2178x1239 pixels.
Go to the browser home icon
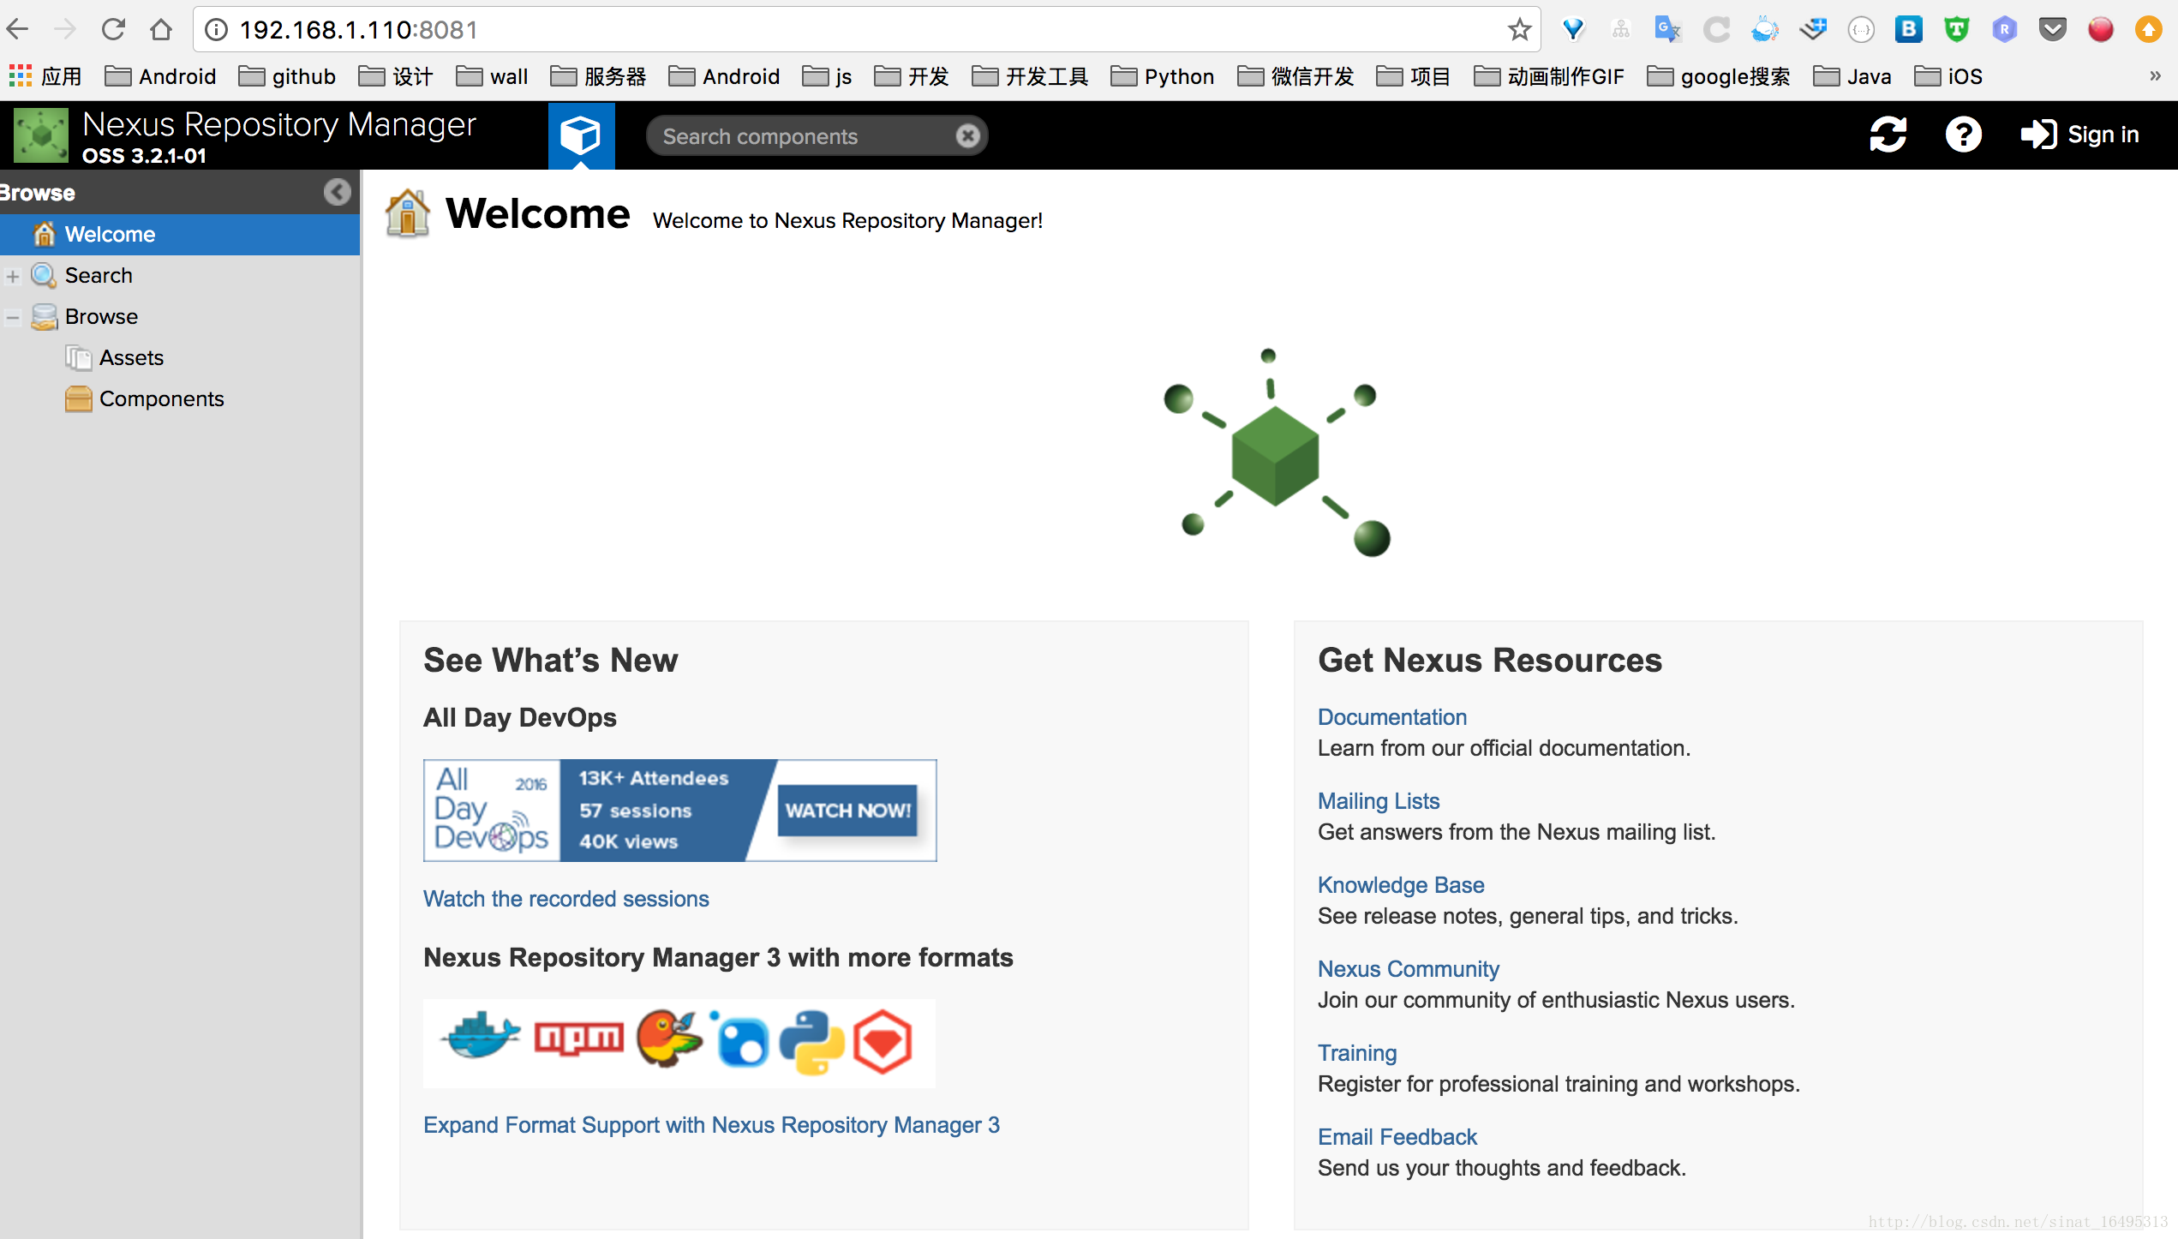(161, 30)
